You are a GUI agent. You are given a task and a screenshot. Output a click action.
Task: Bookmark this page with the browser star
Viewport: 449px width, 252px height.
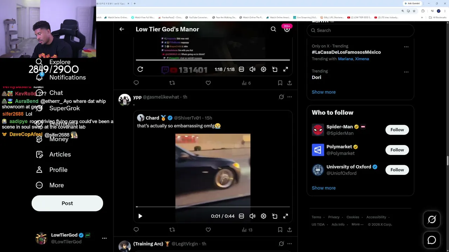pos(414,11)
